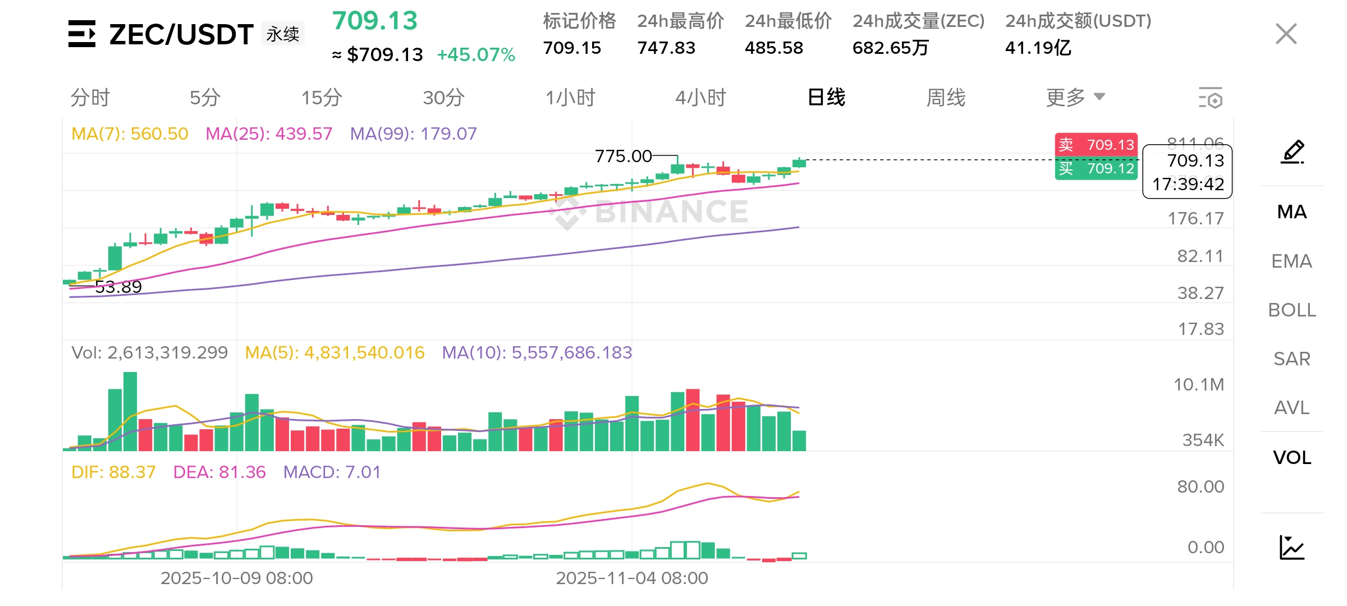1347x606 pixels.
Task: Click the drawing pencil tool icon
Action: (1292, 152)
